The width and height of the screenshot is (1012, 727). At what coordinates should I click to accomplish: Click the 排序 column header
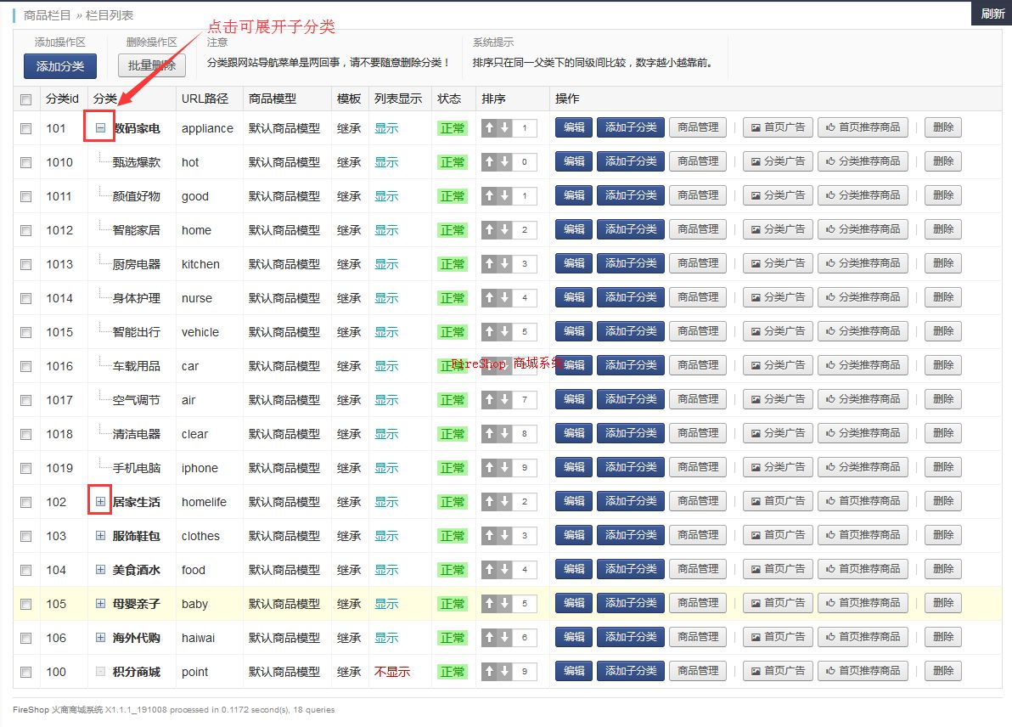(x=493, y=99)
